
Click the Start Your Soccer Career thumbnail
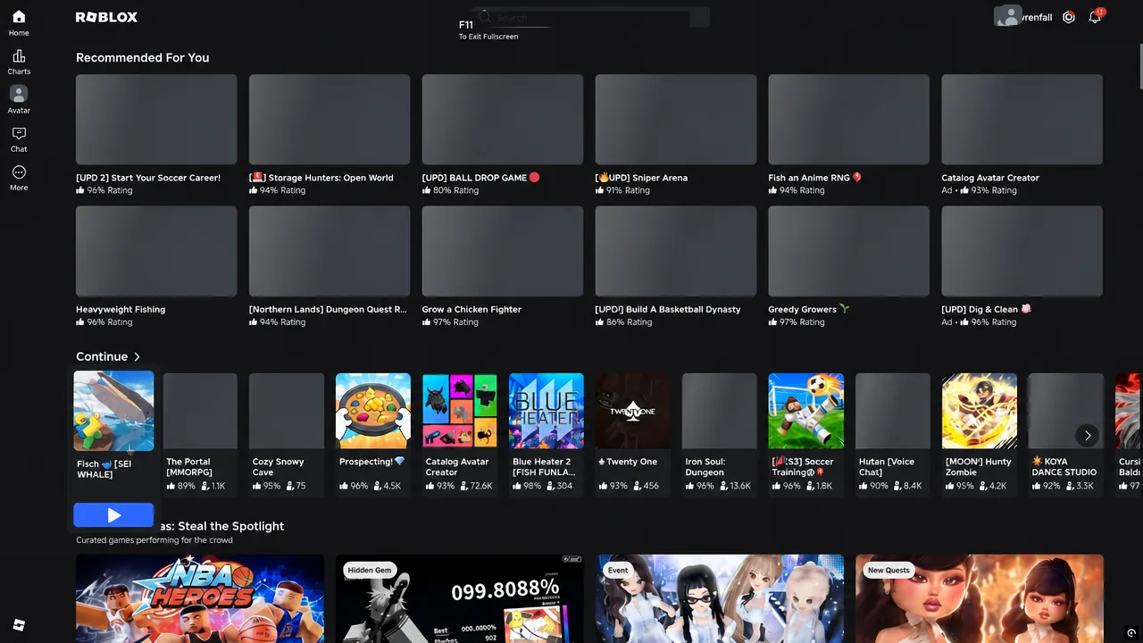(156, 120)
